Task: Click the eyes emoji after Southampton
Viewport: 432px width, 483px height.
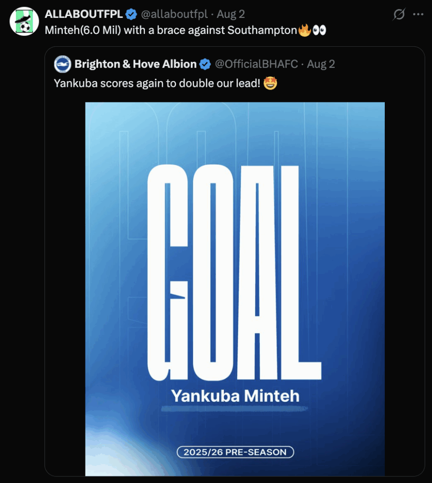Action: (x=319, y=31)
